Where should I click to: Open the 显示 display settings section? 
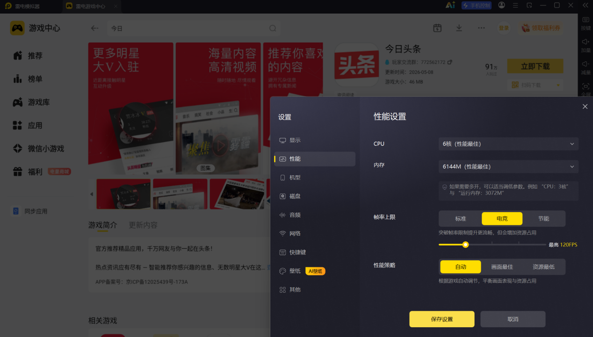pos(315,140)
